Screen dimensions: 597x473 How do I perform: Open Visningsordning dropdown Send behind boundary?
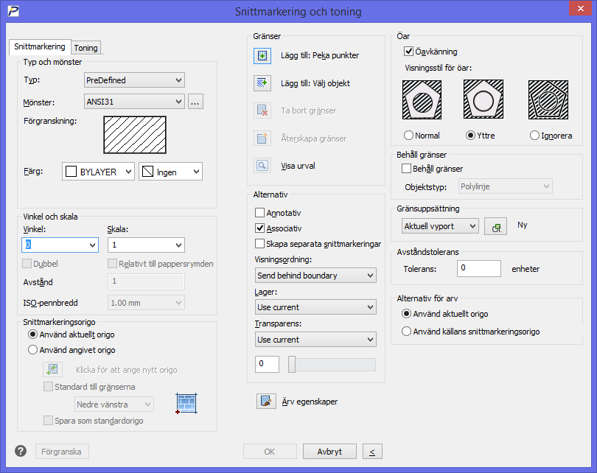click(x=315, y=275)
